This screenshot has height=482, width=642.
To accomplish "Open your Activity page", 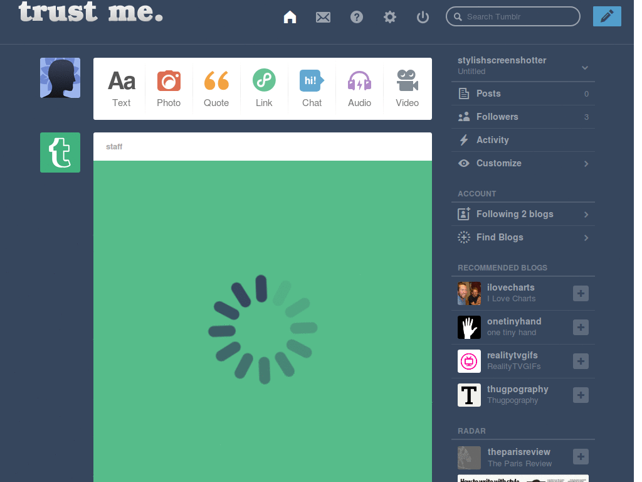I will point(493,140).
